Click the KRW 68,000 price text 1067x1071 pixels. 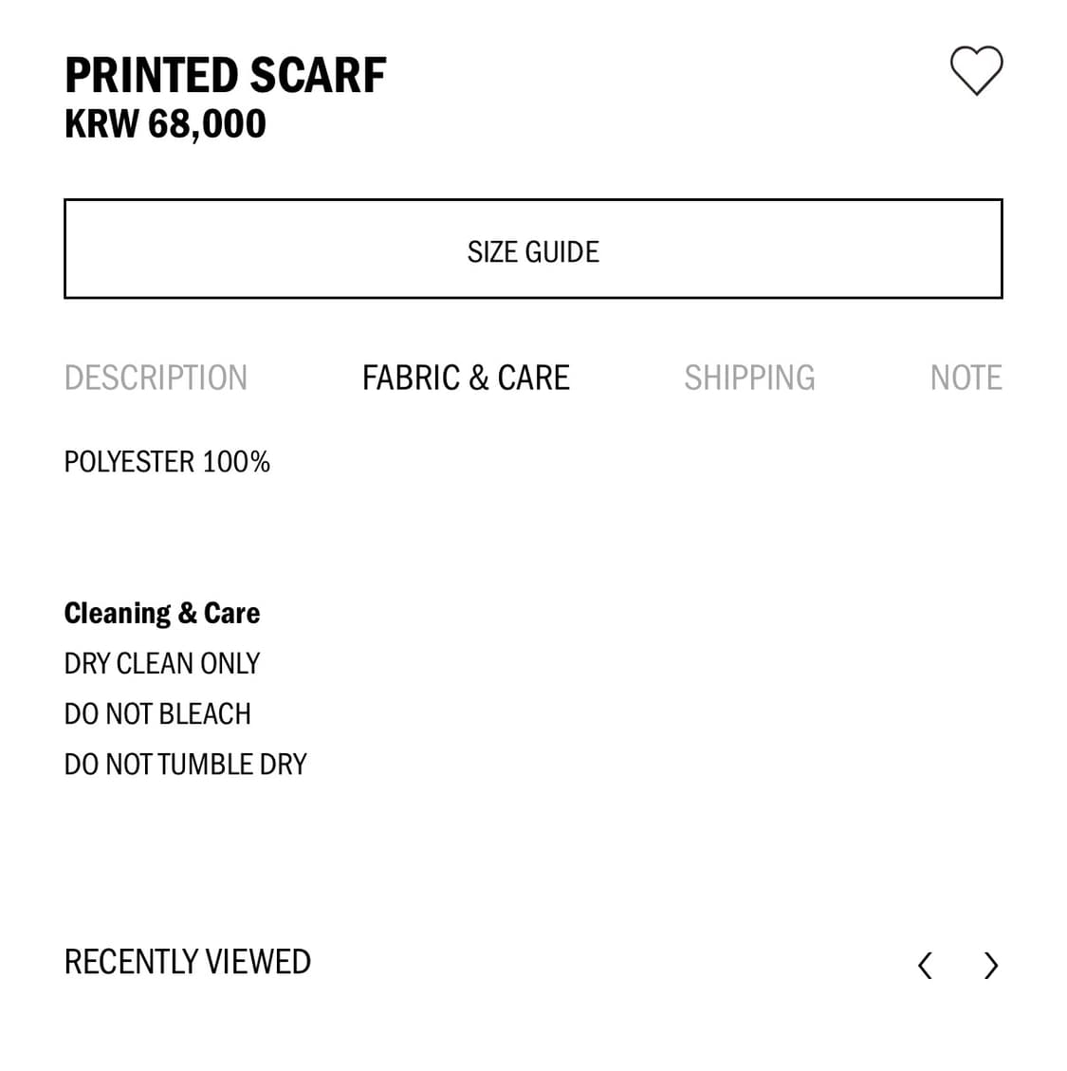click(165, 123)
